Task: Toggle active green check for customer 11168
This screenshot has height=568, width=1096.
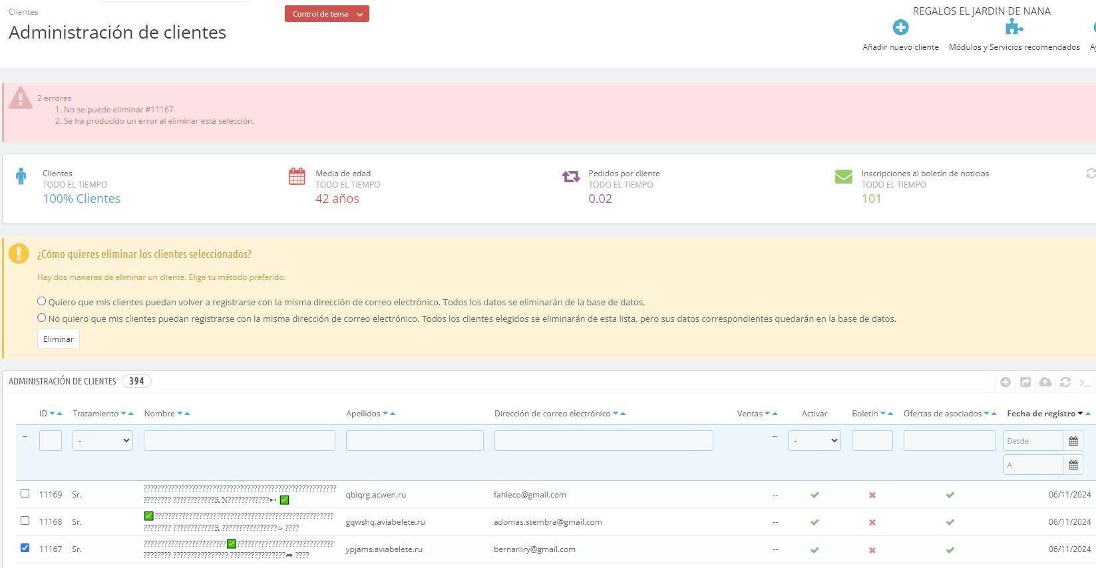Action: tap(815, 522)
